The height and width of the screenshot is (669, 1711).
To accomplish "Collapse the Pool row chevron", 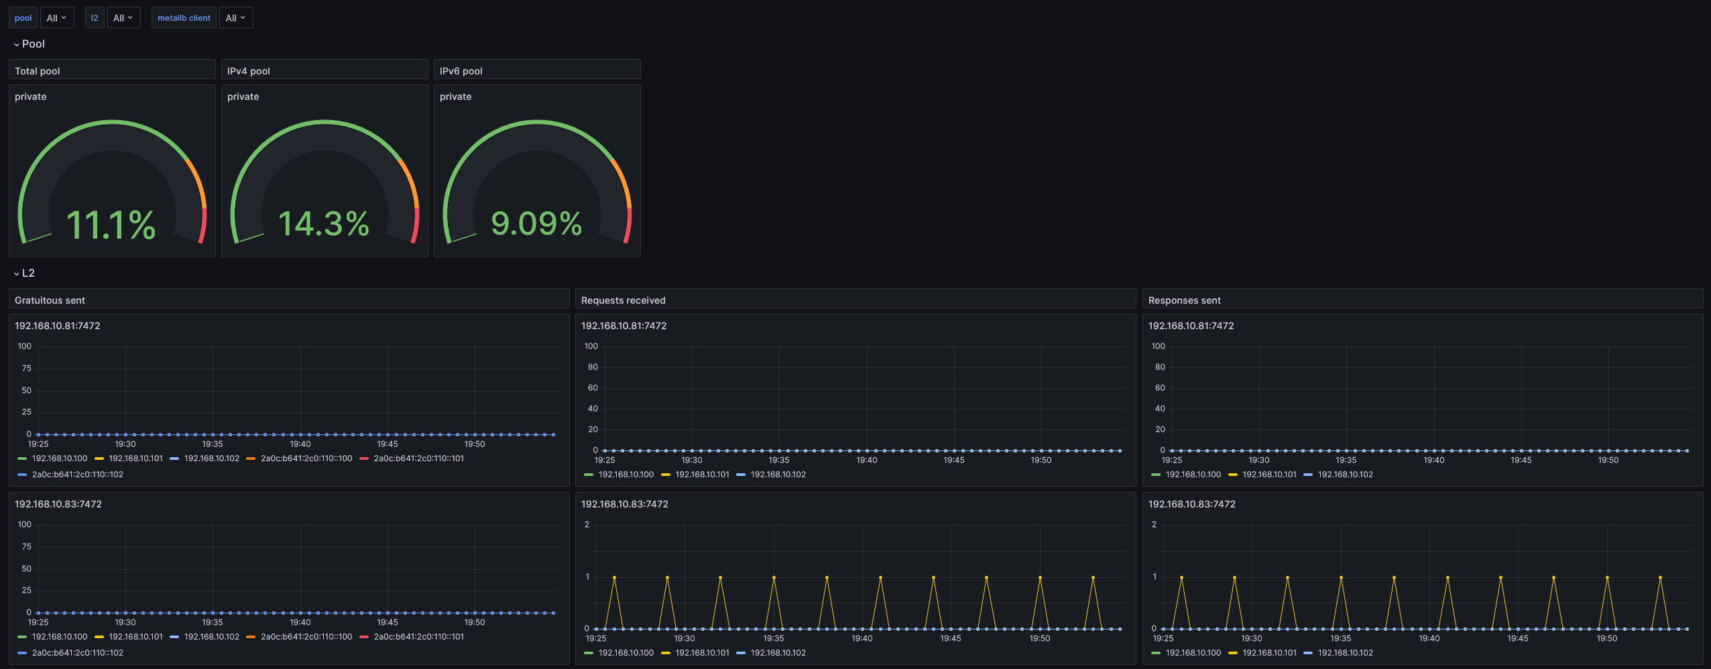I will (x=17, y=44).
